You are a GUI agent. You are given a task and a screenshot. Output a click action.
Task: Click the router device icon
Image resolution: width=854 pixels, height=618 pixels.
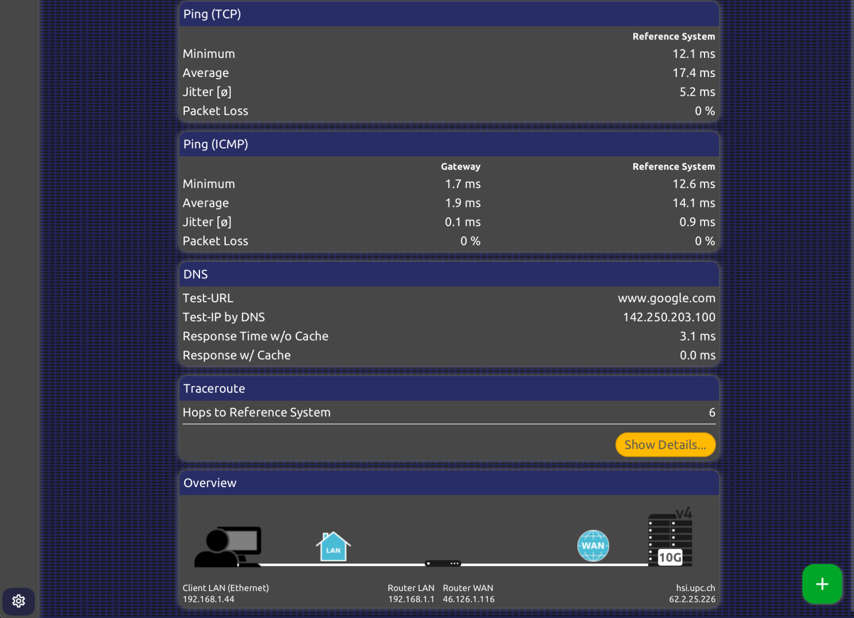click(443, 563)
